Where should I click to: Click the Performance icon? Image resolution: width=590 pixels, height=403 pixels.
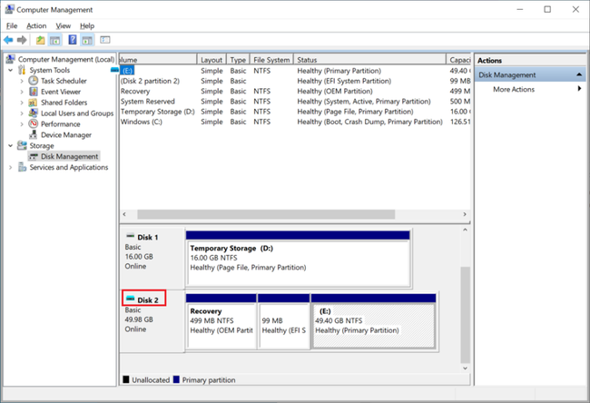click(x=34, y=123)
